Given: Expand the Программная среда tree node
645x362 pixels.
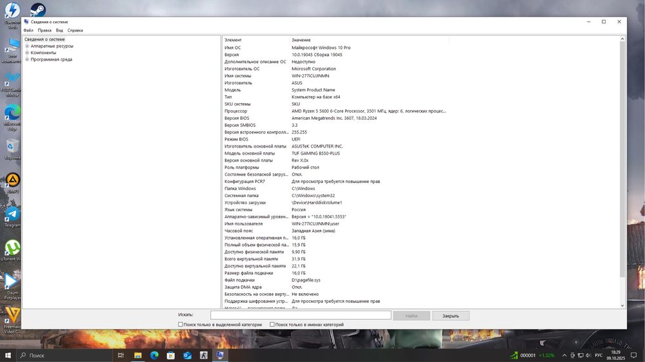Looking at the screenshot, I should (x=27, y=59).
